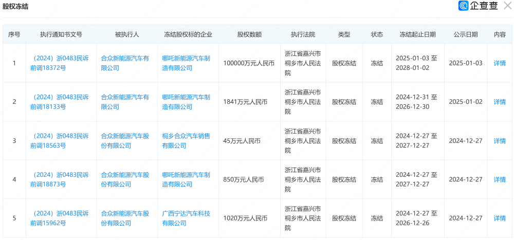This screenshot has width=514, height=240.
Task: Click the 执行法院 column header
Action: pyautogui.click(x=303, y=34)
